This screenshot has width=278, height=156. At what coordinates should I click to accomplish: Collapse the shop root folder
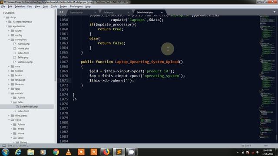coord(4,17)
